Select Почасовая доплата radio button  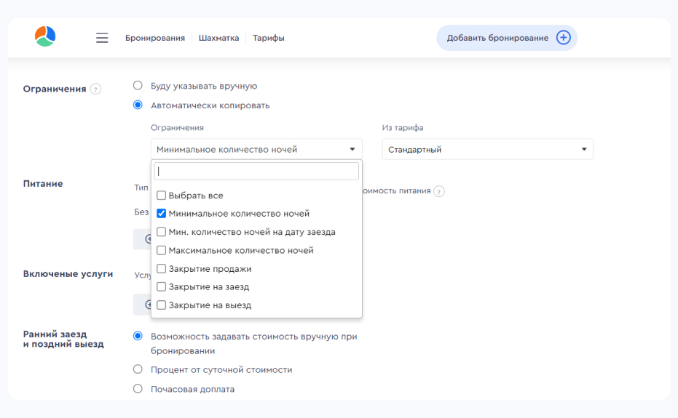click(x=138, y=389)
